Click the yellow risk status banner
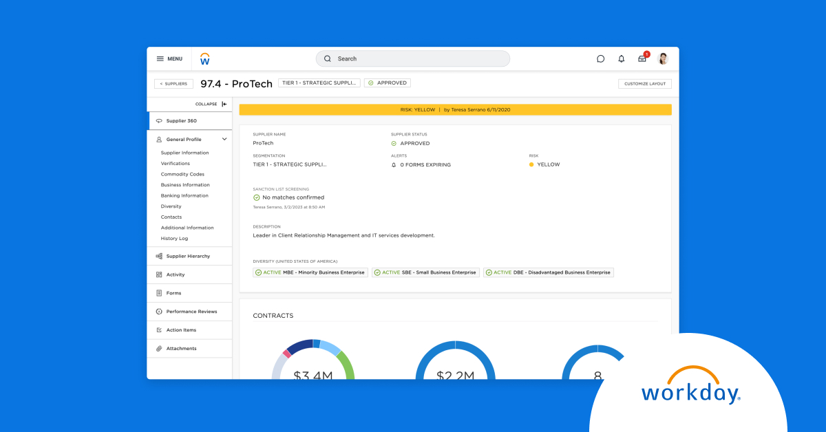The image size is (826, 432). pos(455,109)
